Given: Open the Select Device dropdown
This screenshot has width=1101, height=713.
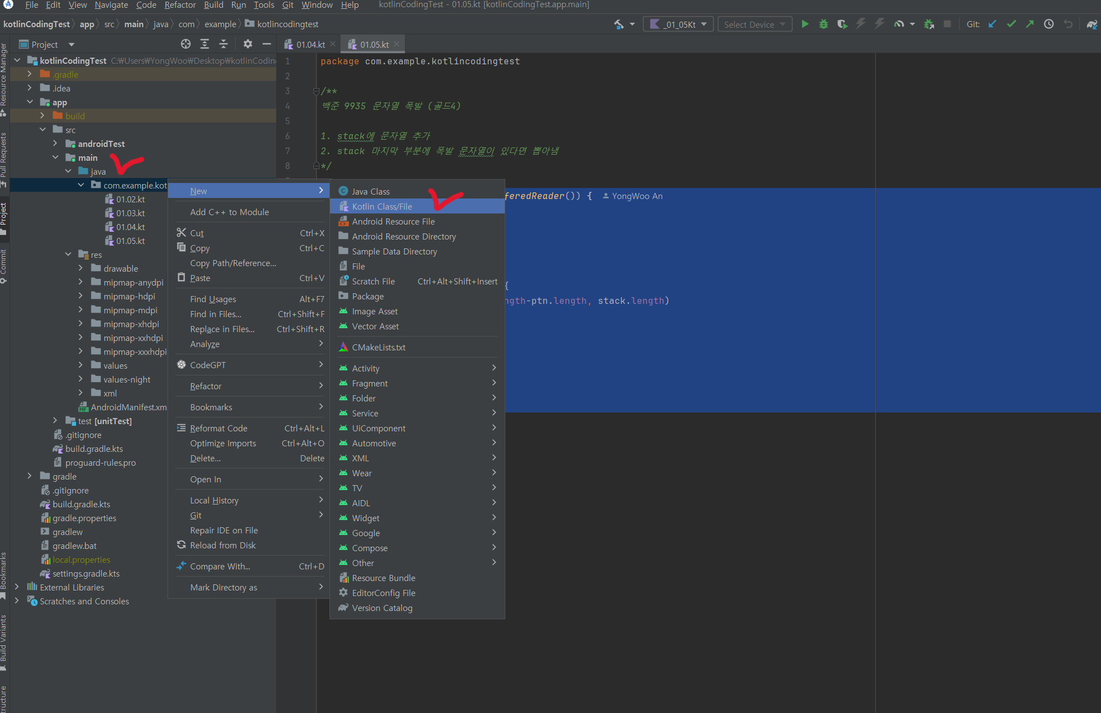Looking at the screenshot, I should 754,24.
